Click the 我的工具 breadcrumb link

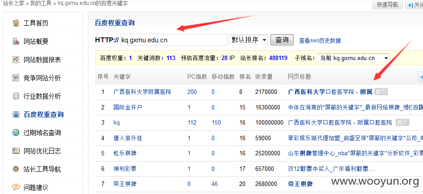click(41, 4)
